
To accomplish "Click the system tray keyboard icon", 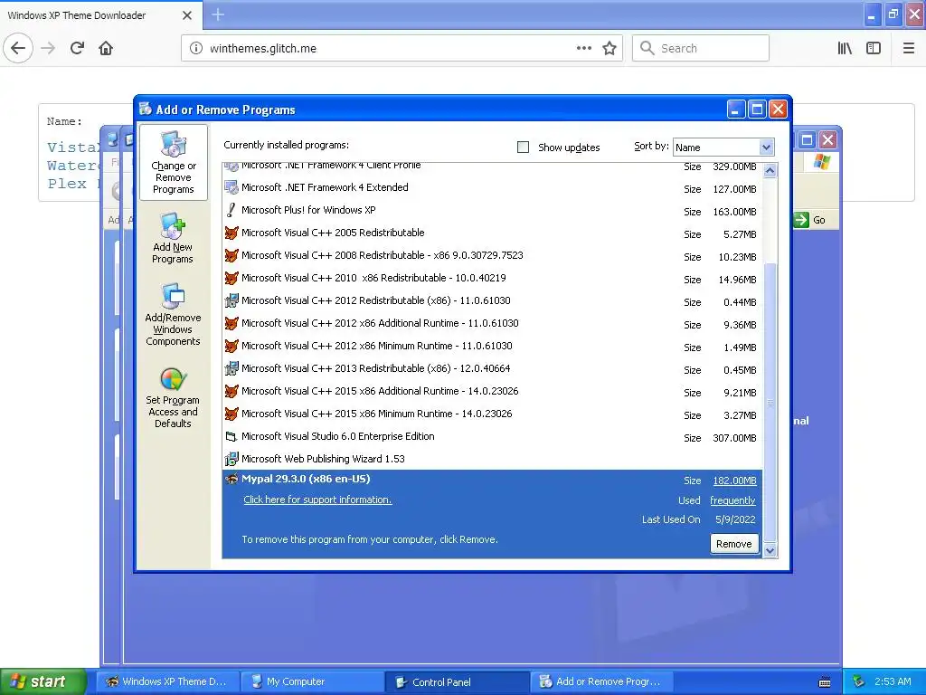I will coord(825,682).
